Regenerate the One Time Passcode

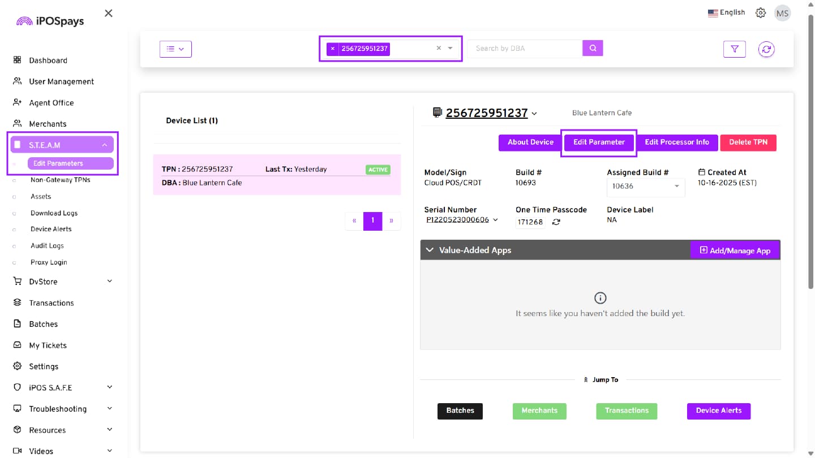[x=556, y=222]
